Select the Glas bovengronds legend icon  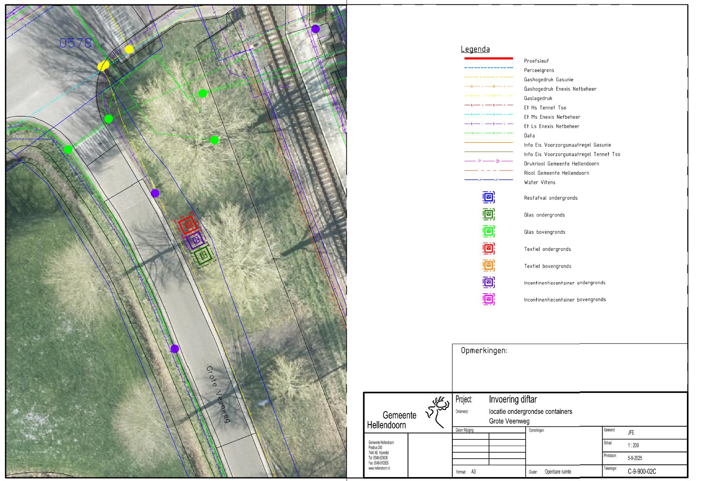[488, 231]
